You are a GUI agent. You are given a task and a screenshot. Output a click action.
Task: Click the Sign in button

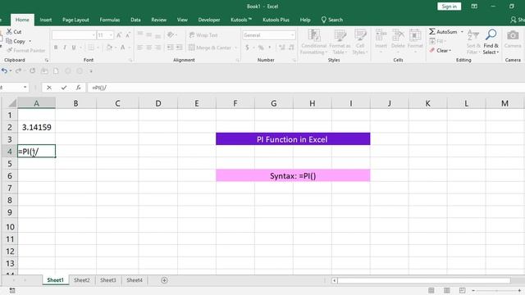click(449, 7)
